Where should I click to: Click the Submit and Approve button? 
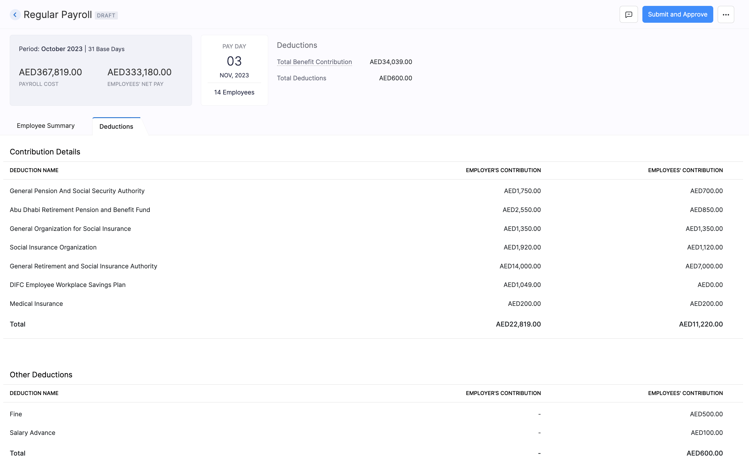[x=677, y=14]
